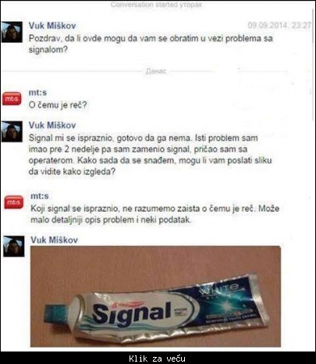
Task: Click the Vuk Miškov name above "Signal mi se ispraznio"
Action: 52,125
